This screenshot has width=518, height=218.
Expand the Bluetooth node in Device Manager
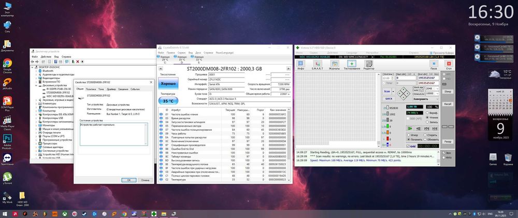coord(36,71)
